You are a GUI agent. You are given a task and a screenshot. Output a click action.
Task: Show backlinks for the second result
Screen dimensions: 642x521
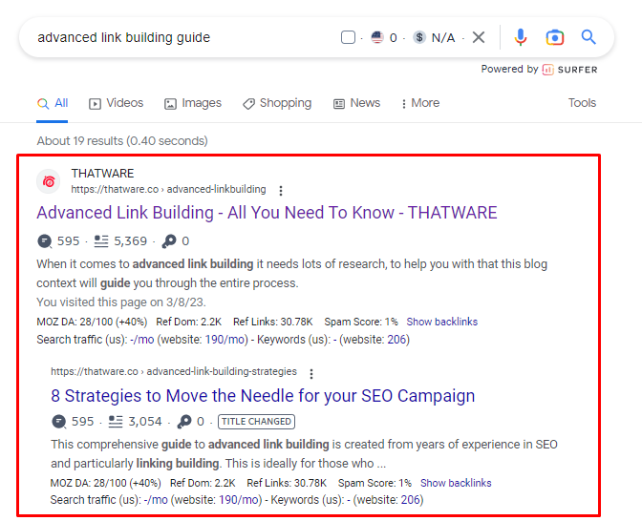456,483
